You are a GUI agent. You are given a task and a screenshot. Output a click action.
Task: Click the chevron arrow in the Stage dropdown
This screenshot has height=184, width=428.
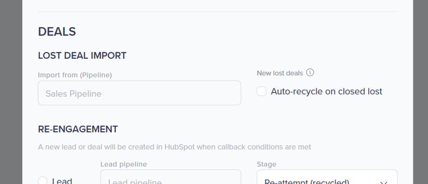pyautogui.click(x=383, y=182)
